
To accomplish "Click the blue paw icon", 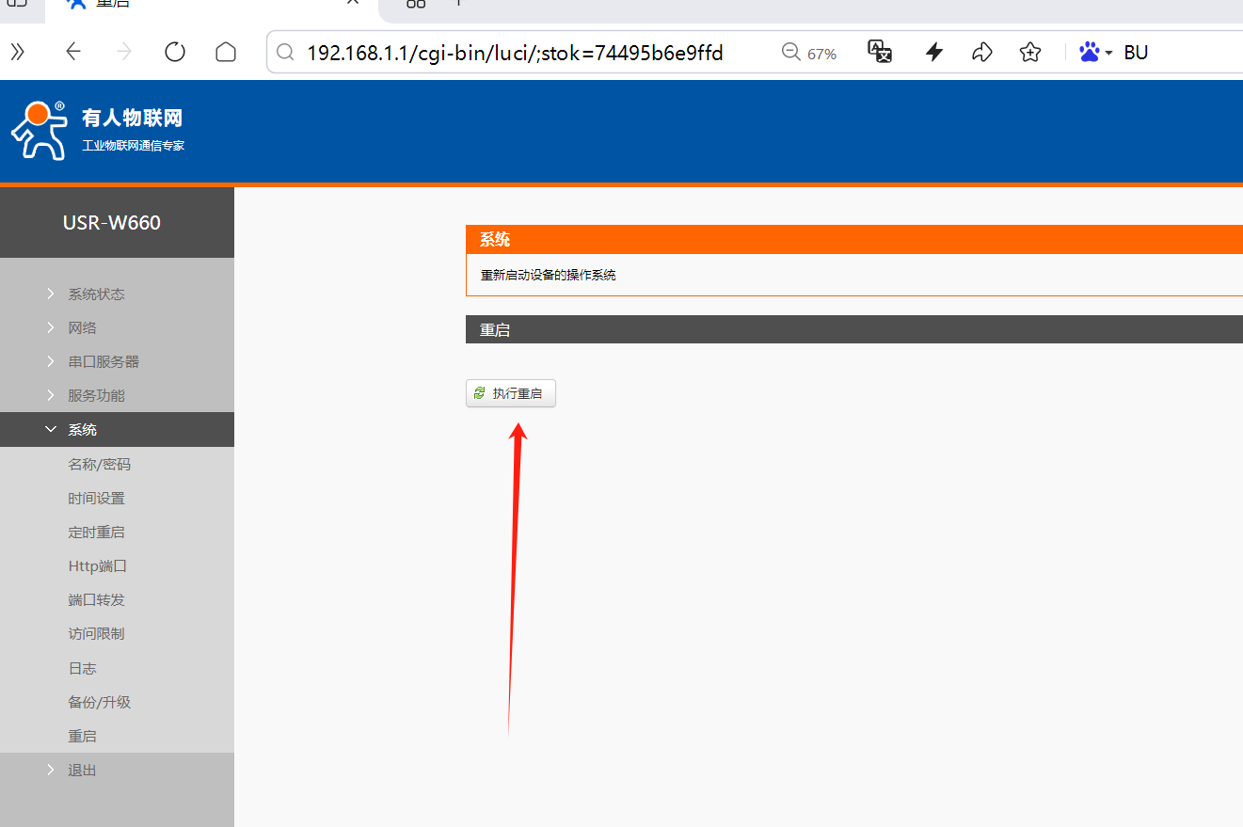I will (1090, 53).
